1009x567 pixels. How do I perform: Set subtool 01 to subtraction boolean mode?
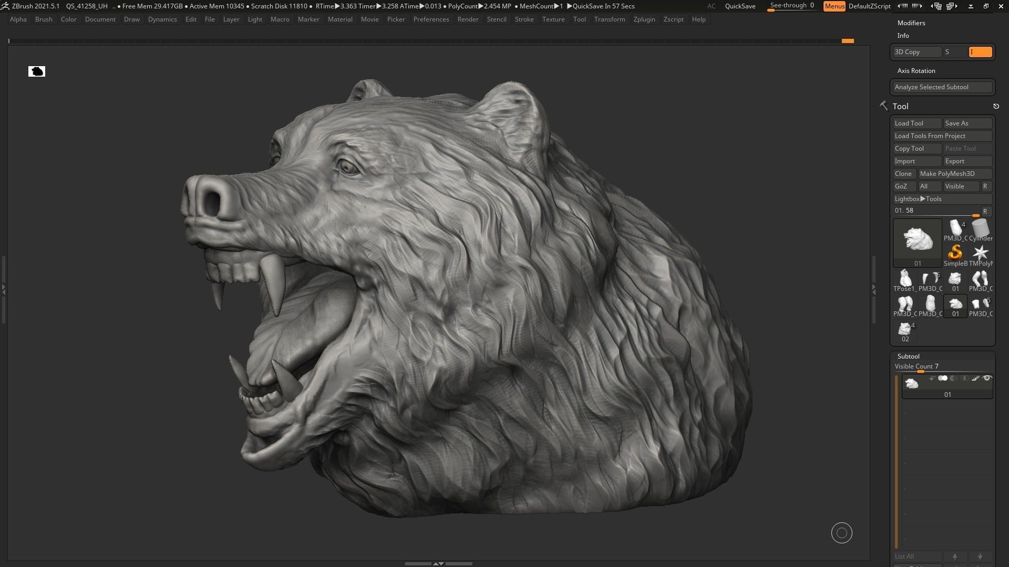954,379
